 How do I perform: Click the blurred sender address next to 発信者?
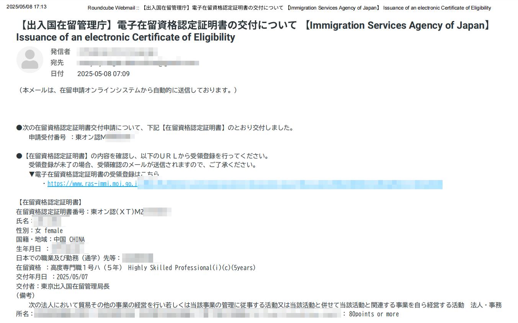coord(117,52)
